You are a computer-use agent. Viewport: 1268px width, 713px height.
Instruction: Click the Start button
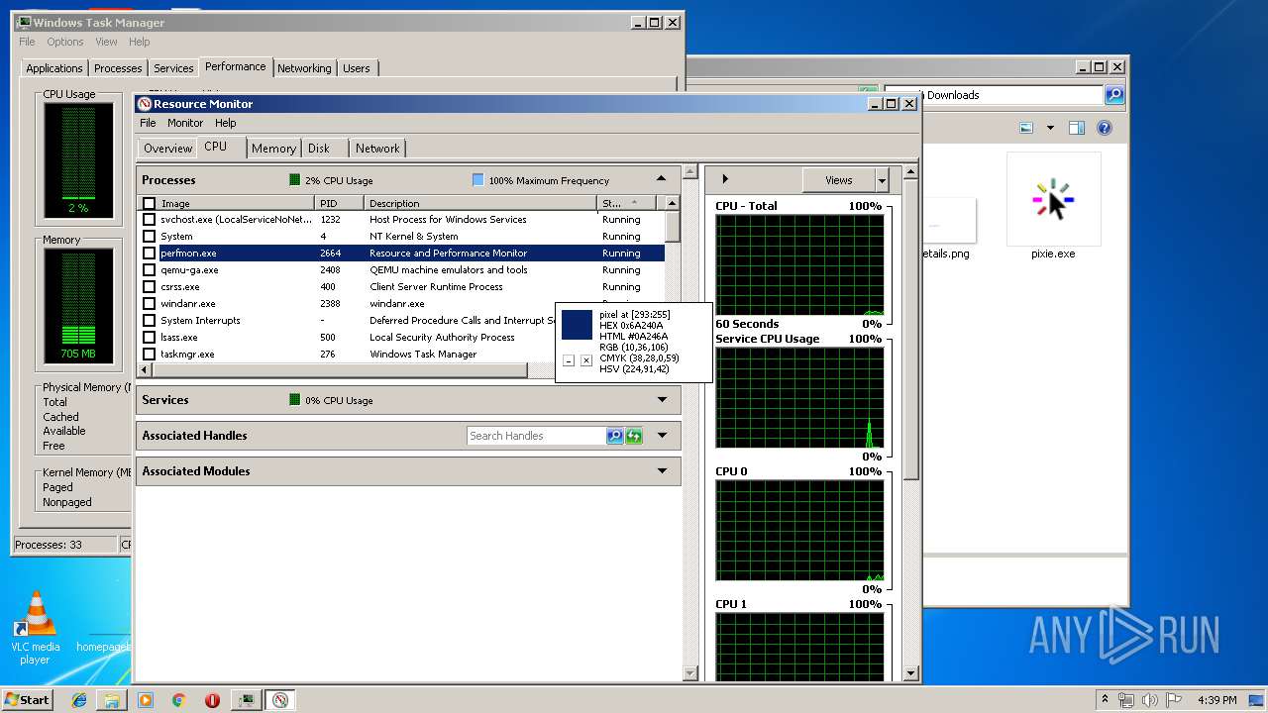pos(28,700)
